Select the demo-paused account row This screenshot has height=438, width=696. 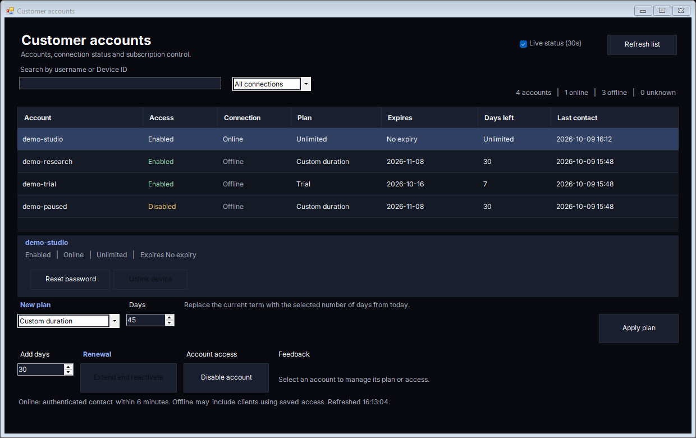(x=348, y=207)
